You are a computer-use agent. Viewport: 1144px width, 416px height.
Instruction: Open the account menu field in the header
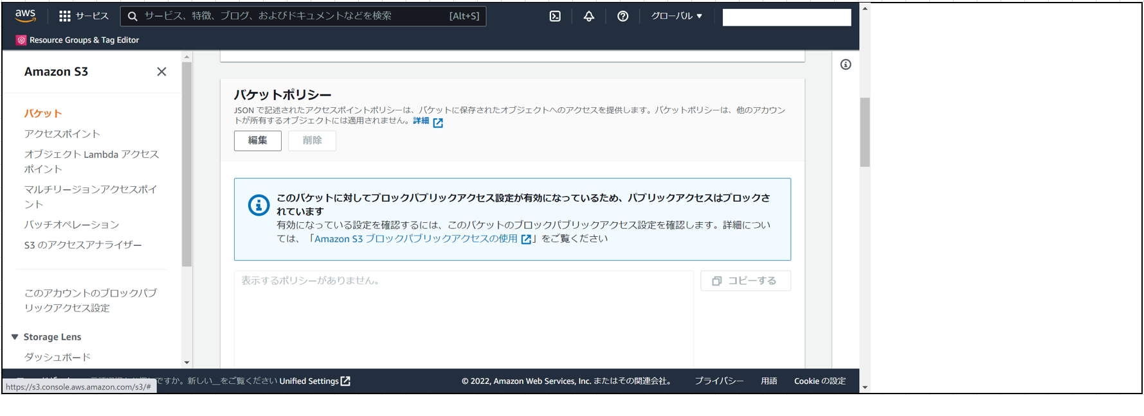[786, 17]
